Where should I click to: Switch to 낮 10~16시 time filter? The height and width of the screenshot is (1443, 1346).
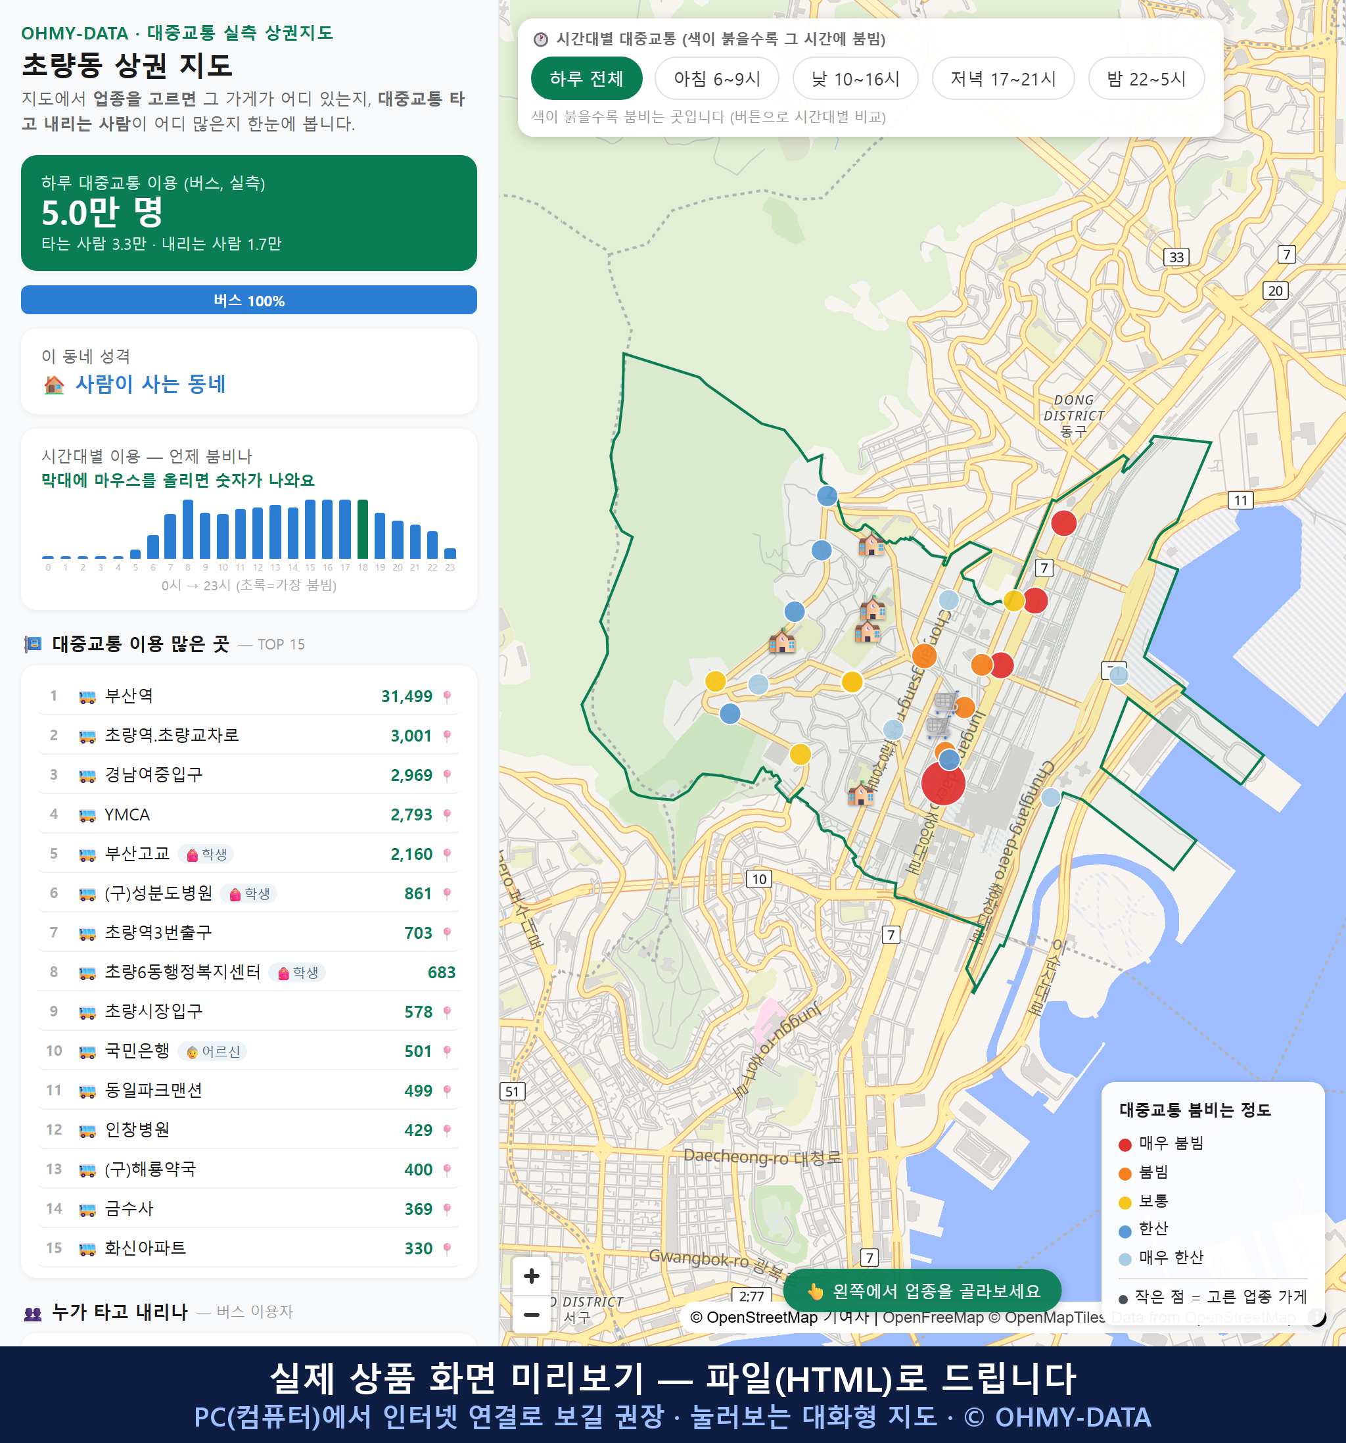pos(856,78)
